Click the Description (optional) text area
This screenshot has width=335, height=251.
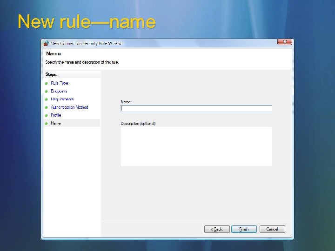[x=196, y=146]
